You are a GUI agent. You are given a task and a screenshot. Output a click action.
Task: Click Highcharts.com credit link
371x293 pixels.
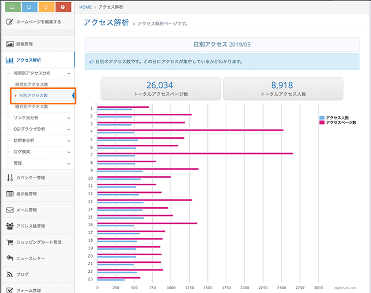point(345,288)
